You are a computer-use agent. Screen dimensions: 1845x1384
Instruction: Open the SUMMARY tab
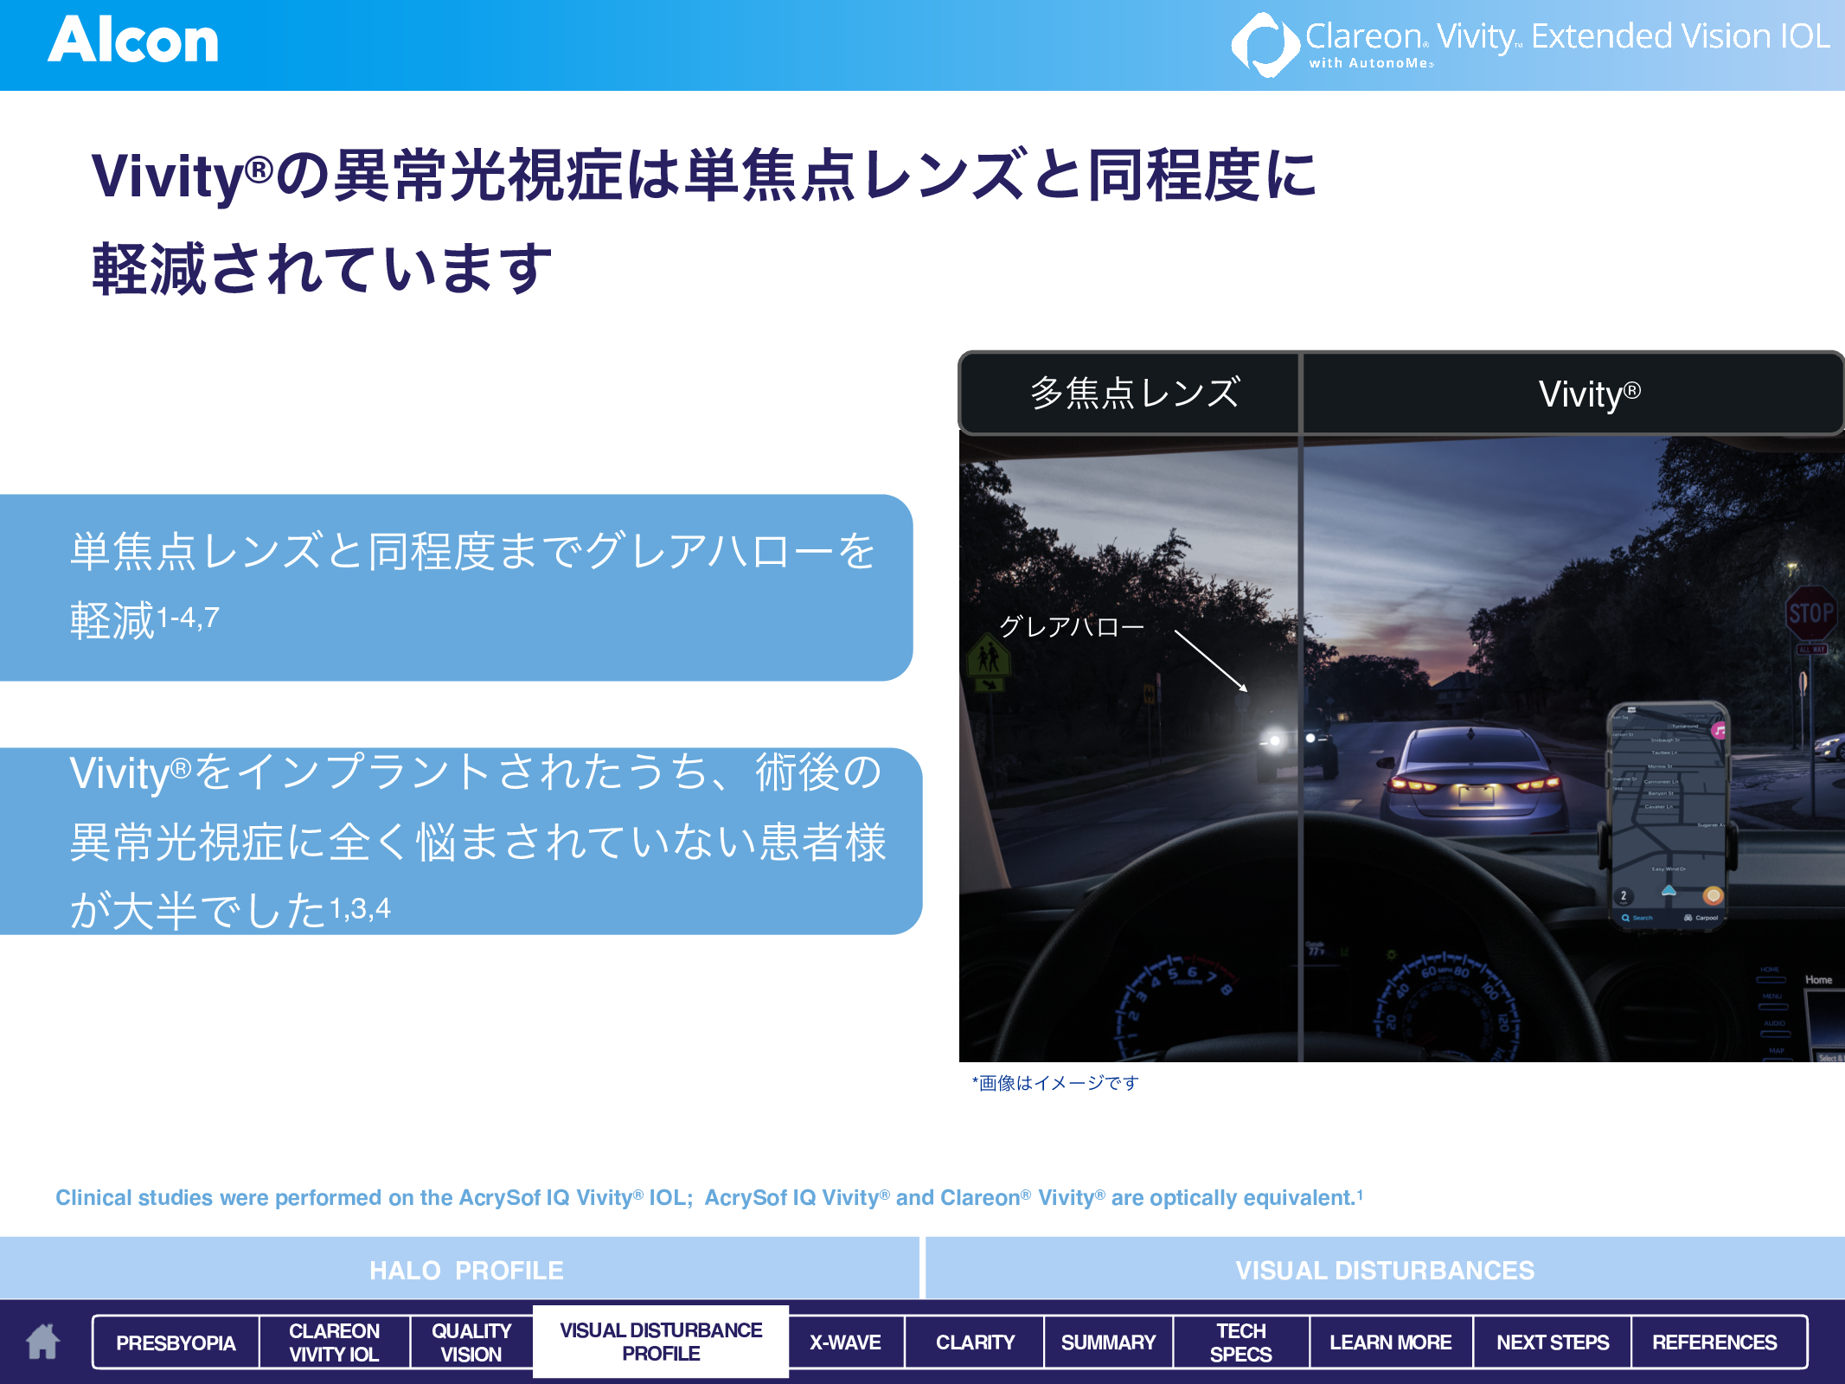(x=1108, y=1342)
